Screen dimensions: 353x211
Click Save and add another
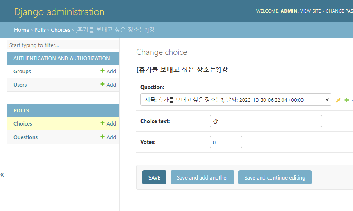(x=202, y=177)
